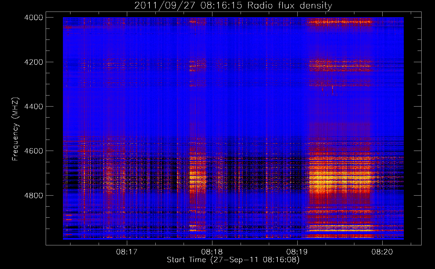The width and height of the screenshot is (435, 269).
Task: Click the 08:17 time axis label
Action: click(x=127, y=252)
